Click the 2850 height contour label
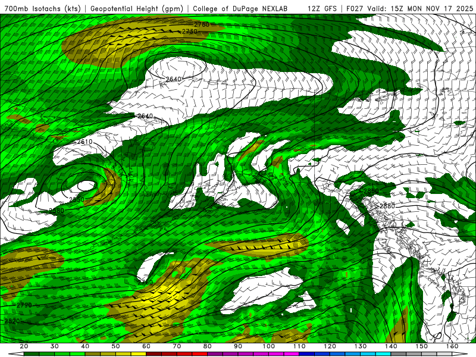This screenshot has width=476, height=357. coord(371,191)
